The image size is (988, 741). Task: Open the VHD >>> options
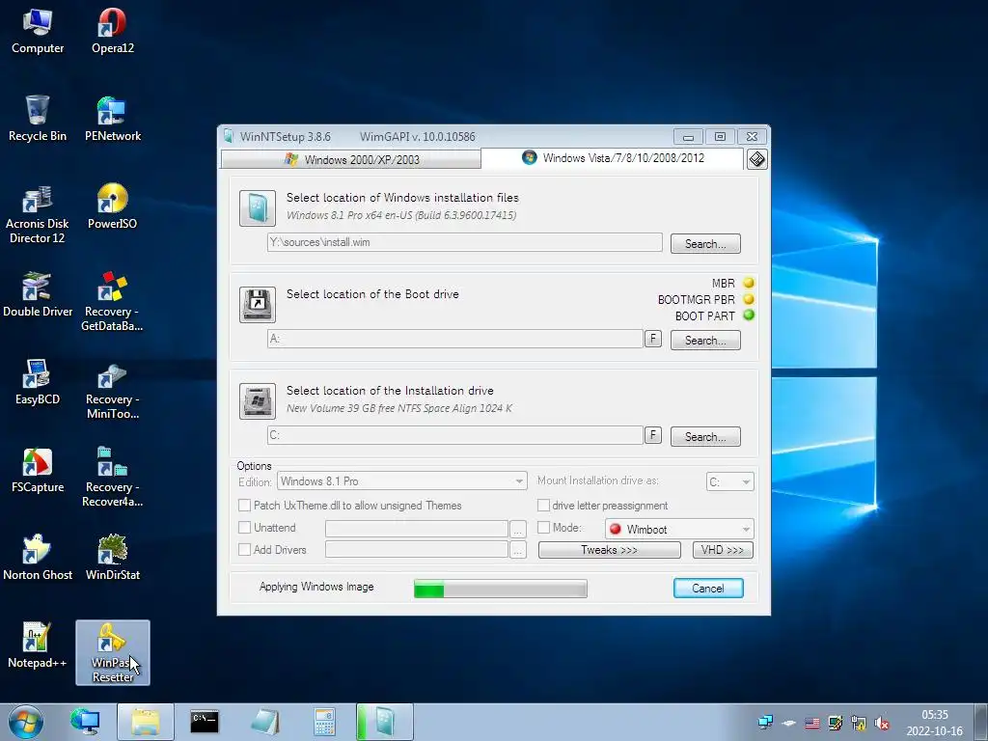pyautogui.click(x=723, y=550)
